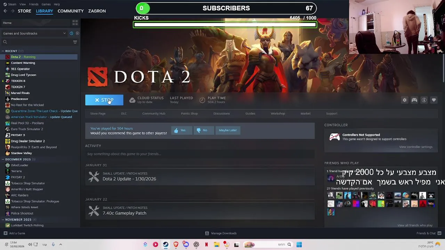Viewport: 445px width, 250px height.
Task: Open Manage Downloads
Action: coord(221,233)
